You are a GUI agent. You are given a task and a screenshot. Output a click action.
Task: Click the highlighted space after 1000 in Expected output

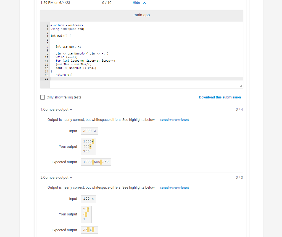pos(93,162)
